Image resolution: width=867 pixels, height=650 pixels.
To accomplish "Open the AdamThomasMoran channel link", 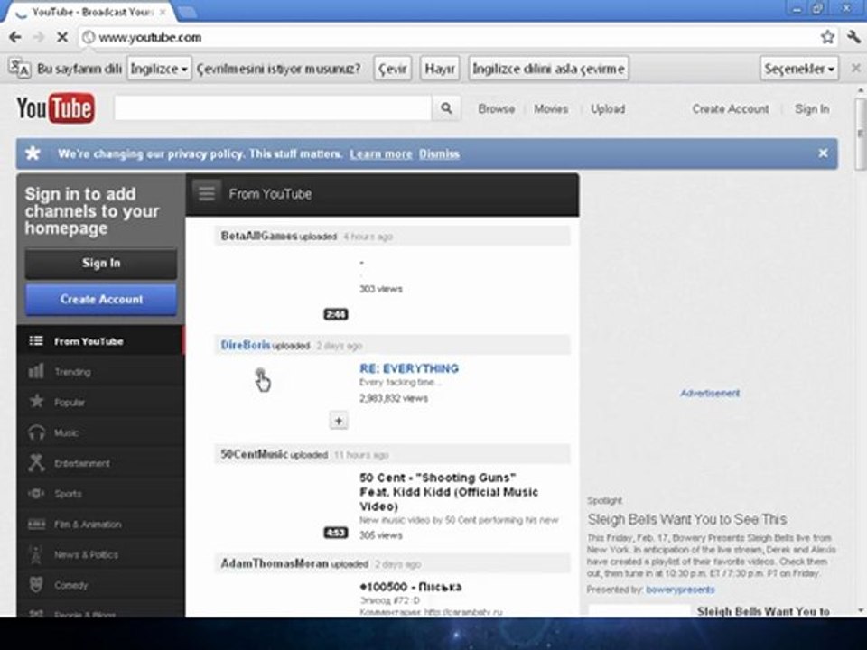I will 275,563.
